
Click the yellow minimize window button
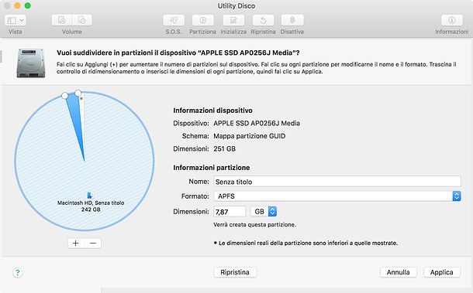[18, 5]
